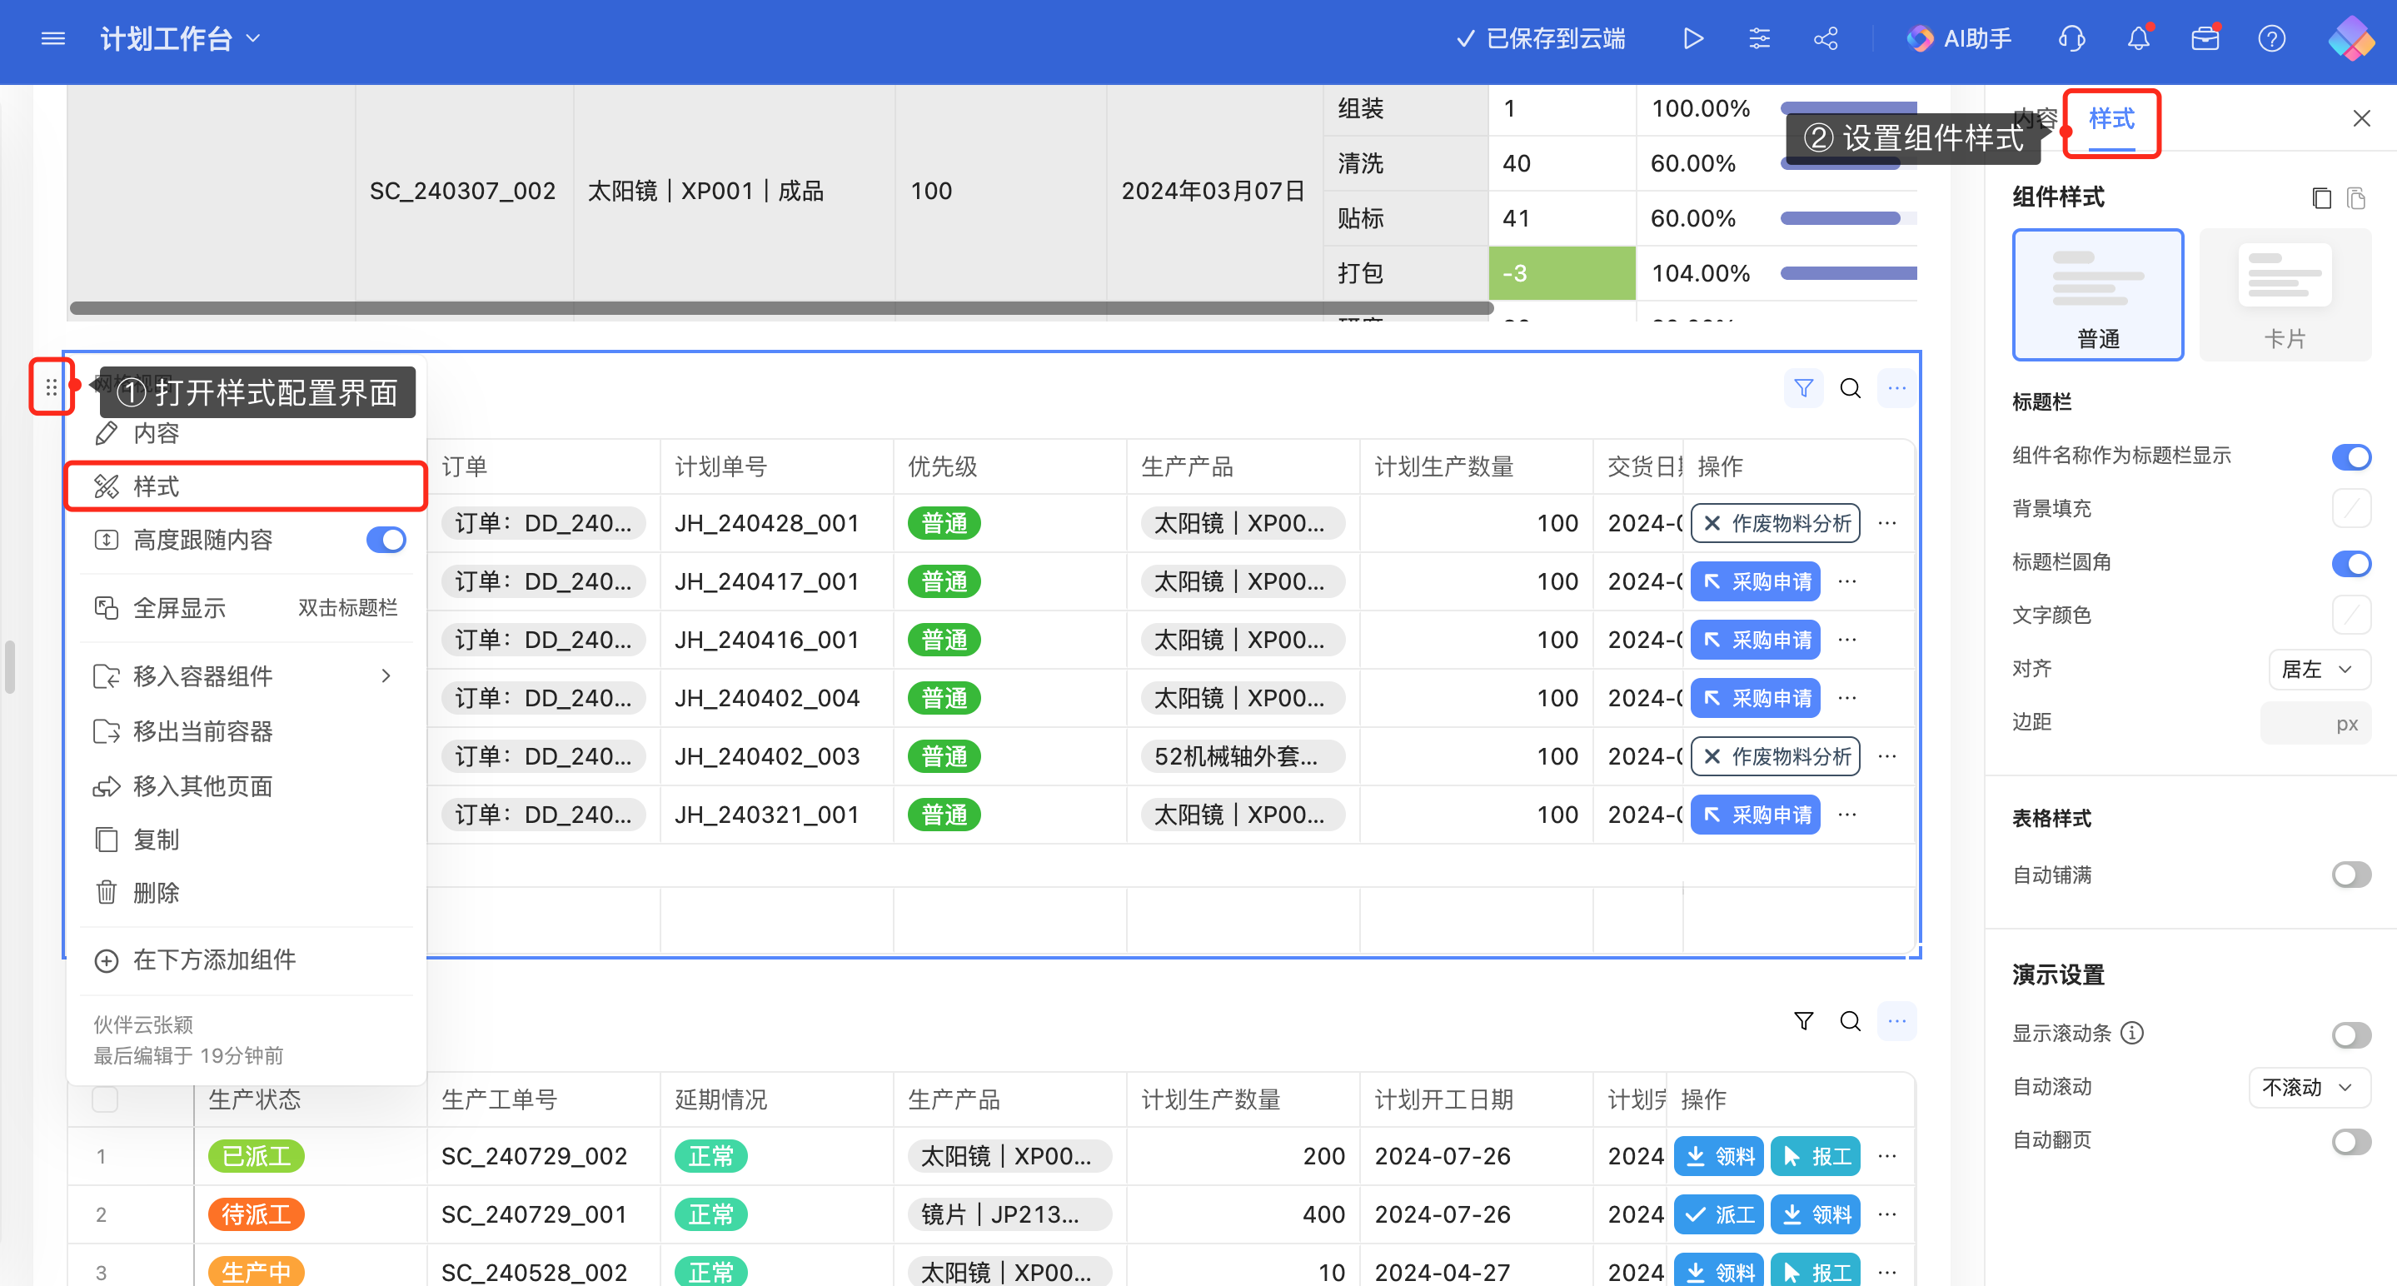Open the notifications bell
This screenshot has width=2397, height=1286.
click(2138, 38)
